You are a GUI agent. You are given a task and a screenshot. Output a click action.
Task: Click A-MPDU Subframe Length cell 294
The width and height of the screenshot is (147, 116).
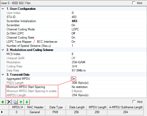coord(126,112)
